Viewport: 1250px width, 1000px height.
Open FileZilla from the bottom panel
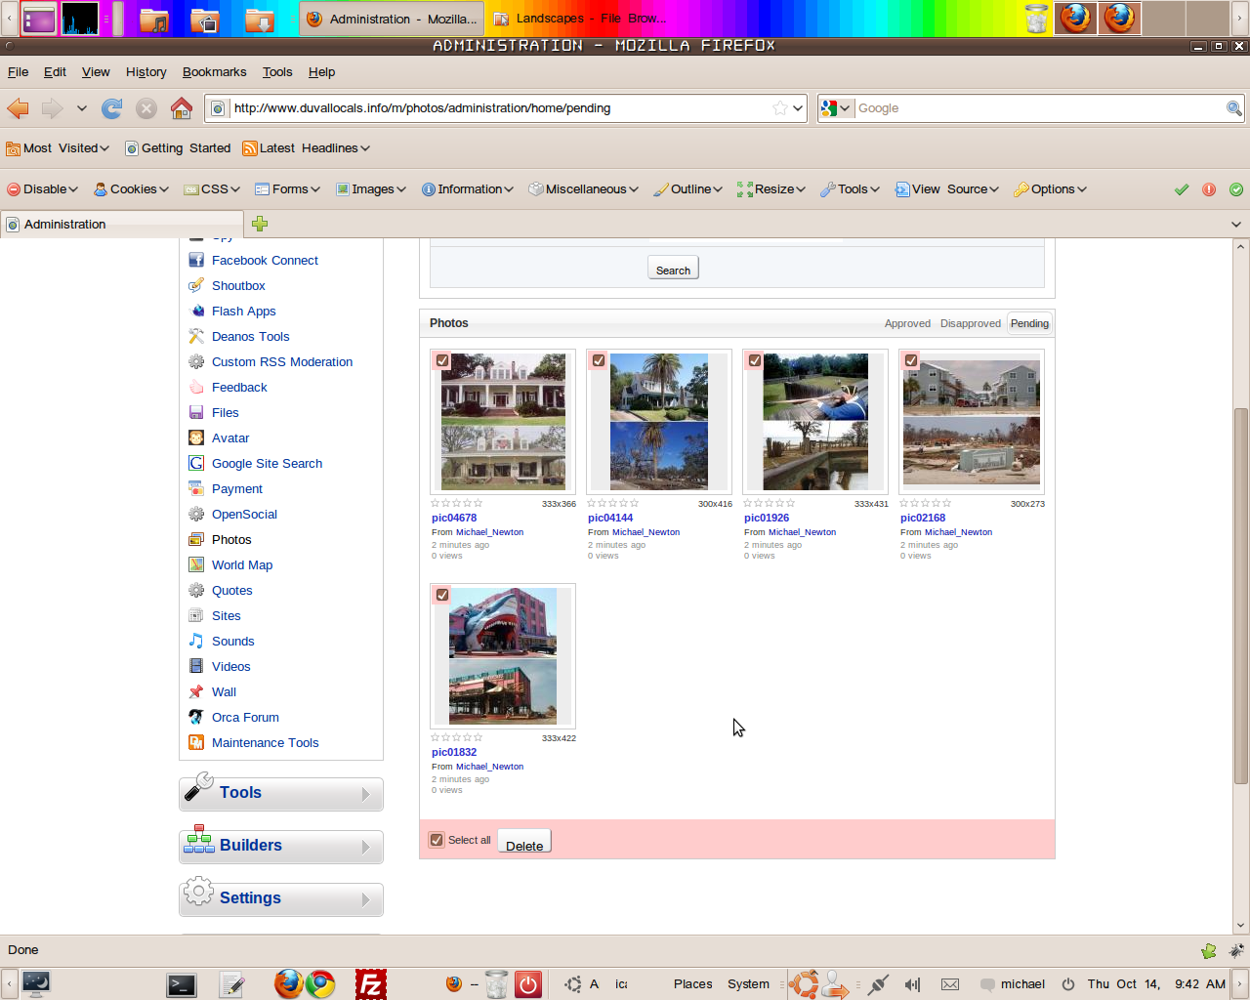pyautogui.click(x=370, y=984)
